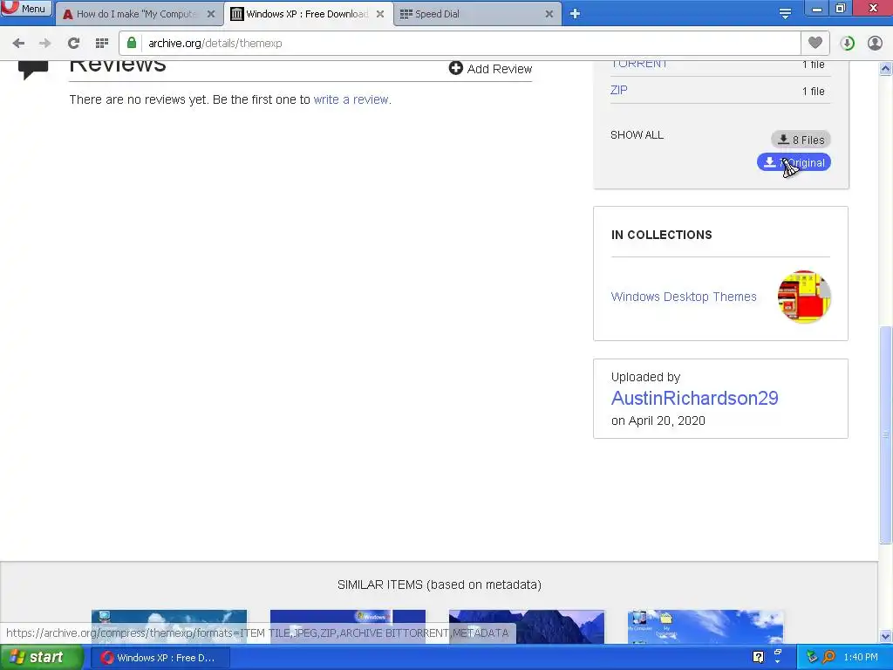Open Speed Dial grid icon in toolbar
The height and width of the screenshot is (670, 893).
tap(102, 44)
